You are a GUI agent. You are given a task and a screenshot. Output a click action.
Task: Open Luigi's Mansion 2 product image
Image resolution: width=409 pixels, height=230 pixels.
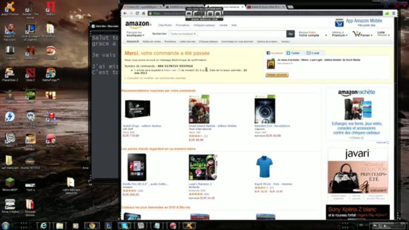(203, 167)
